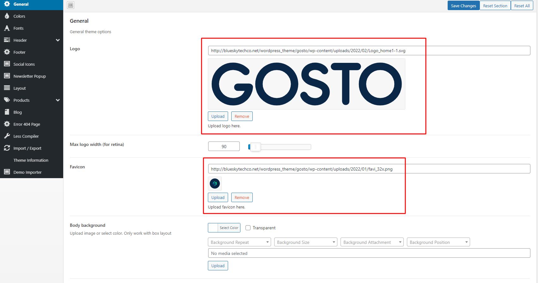
Task: Click Upload button under the logo
Action: tap(218, 116)
